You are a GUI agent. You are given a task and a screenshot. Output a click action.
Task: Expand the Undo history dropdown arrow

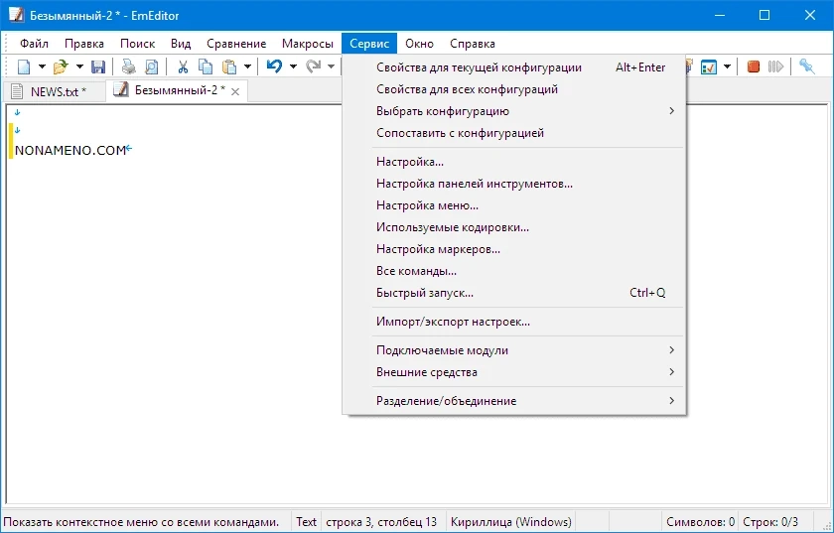(x=293, y=67)
